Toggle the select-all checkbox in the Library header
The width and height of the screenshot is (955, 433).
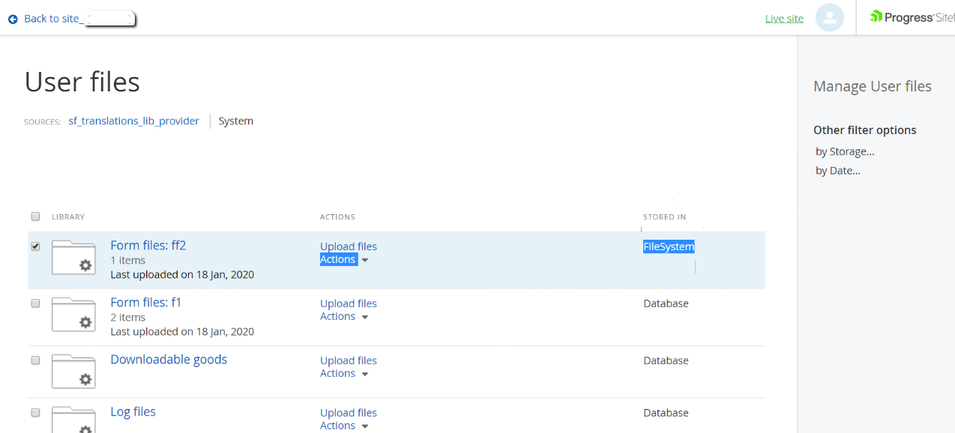[35, 216]
